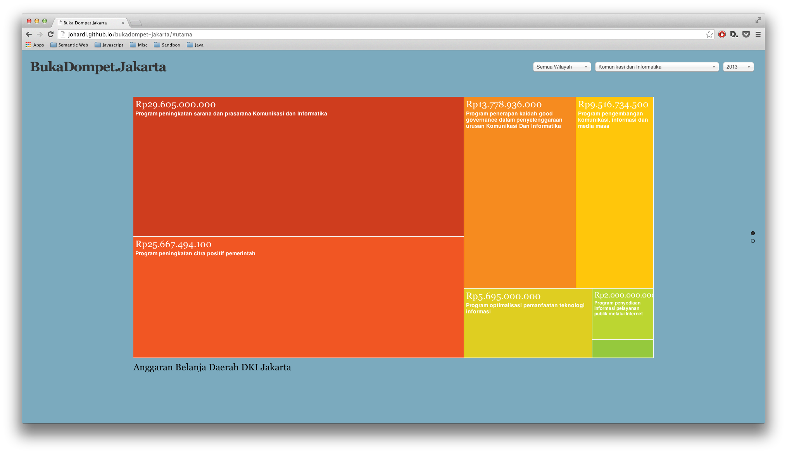The image size is (787, 454).
Task: Bookmark page with the star icon
Action: pos(709,34)
